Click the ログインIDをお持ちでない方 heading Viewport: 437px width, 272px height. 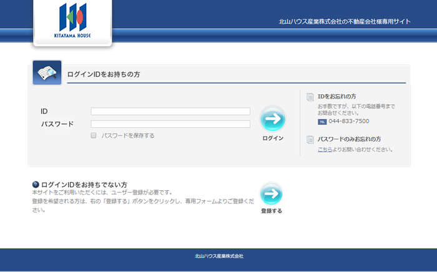tap(84, 185)
